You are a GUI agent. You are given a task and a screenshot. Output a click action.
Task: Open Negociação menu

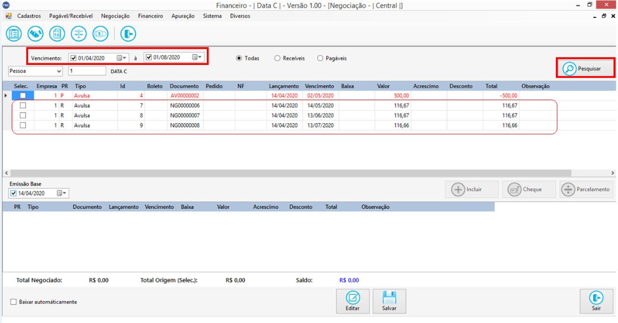click(x=115, y=16)
